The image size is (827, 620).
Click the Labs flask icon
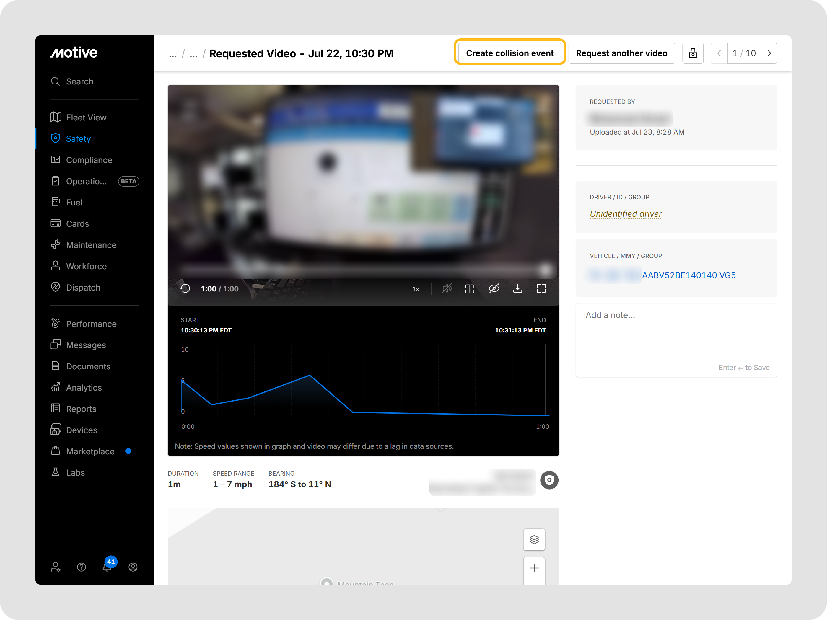pyautogui.click(x=55, y=472)
